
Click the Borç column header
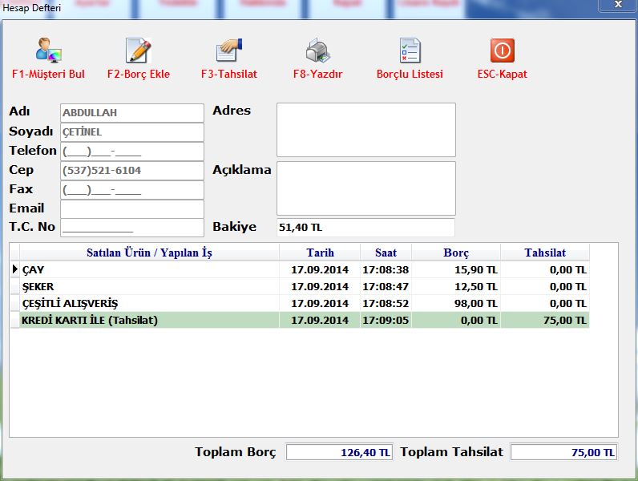[456, 253]
